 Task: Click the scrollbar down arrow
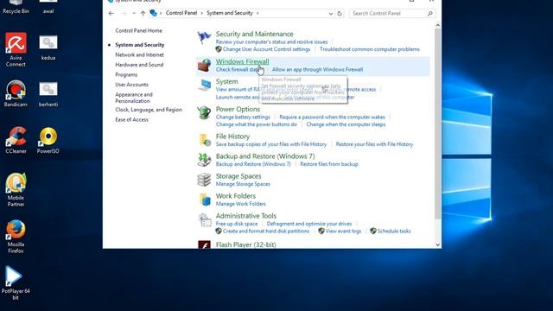438,244
